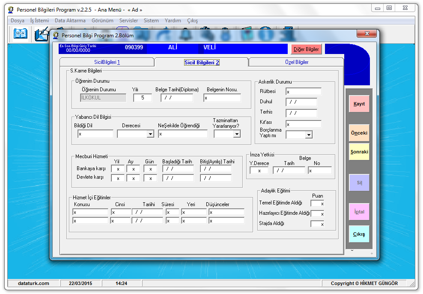Click the first row Hizmet İçi Tarihi field
The height and width of the screenshot is (294, 423).
click(148, 212)
